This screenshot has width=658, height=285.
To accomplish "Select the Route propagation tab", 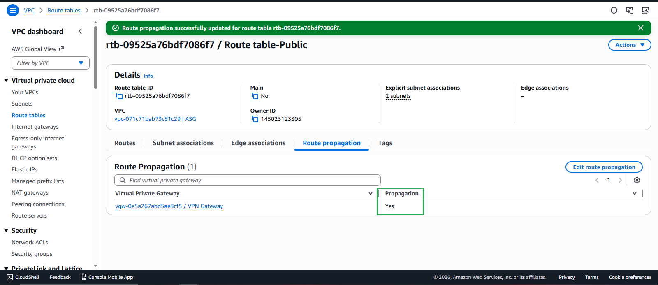I will point(331,143).
